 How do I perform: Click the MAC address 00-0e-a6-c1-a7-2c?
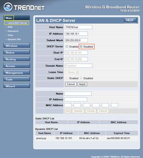(89, 138)
